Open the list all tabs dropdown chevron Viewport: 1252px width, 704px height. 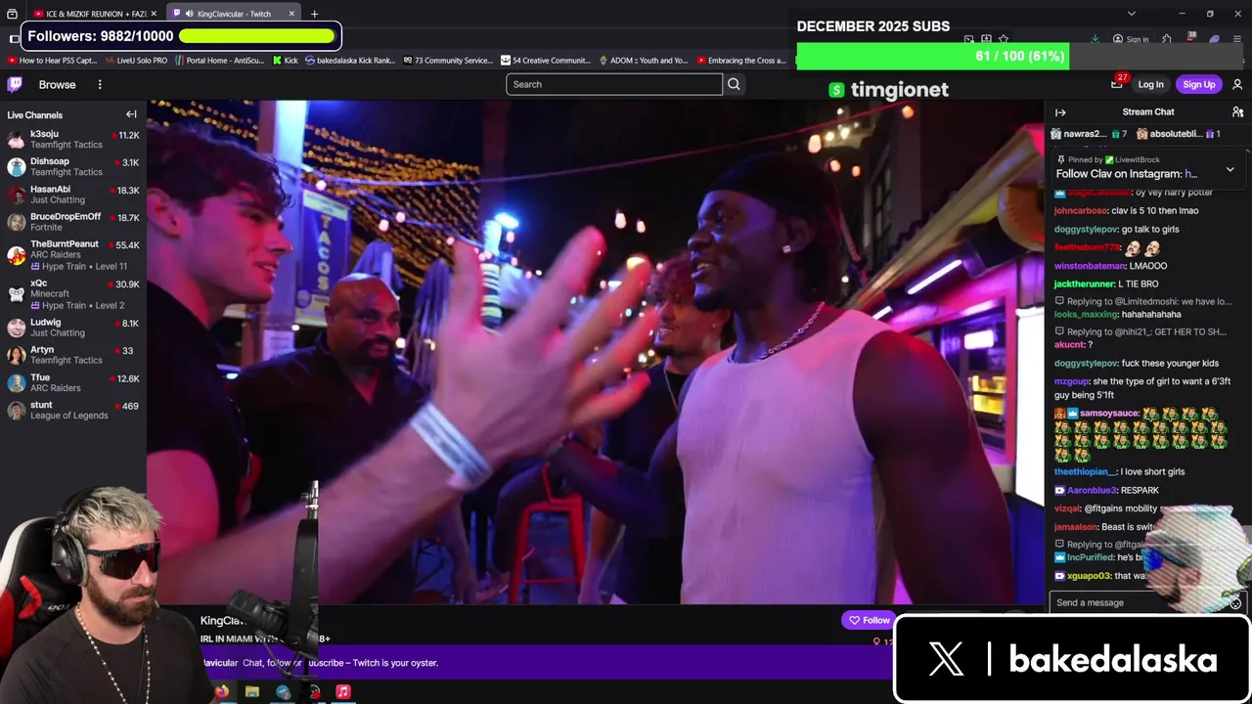pos(1131,14)
